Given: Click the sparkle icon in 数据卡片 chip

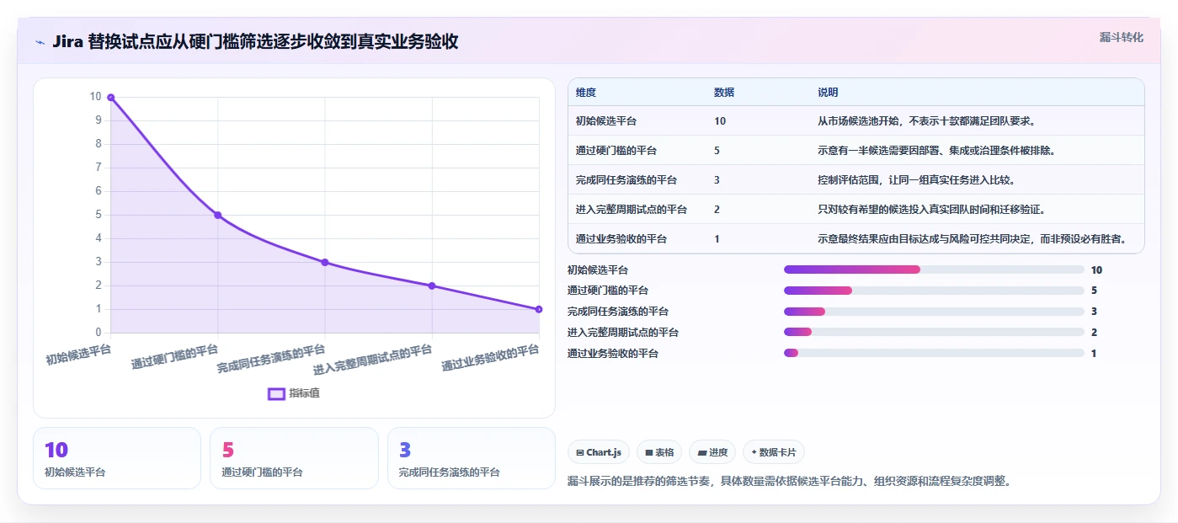Looking at the screenshot, I should 754,452.
